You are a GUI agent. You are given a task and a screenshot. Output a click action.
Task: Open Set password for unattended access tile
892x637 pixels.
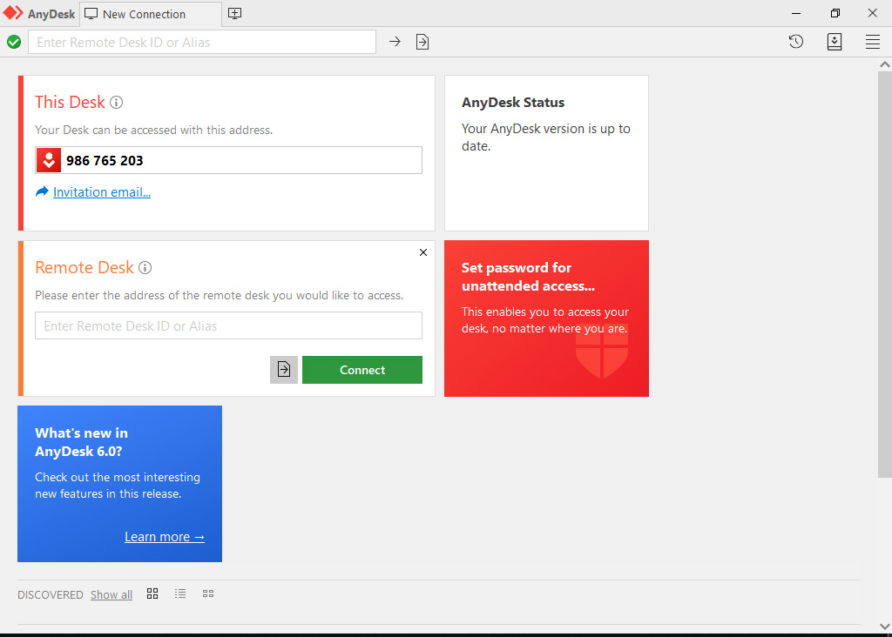[547, 318]
